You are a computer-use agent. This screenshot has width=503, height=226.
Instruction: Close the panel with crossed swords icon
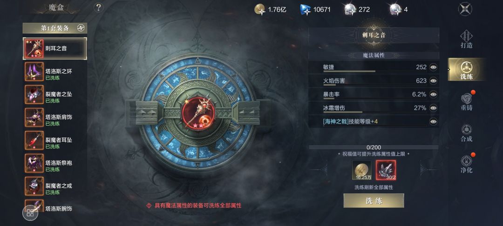(x=465, y=9)
